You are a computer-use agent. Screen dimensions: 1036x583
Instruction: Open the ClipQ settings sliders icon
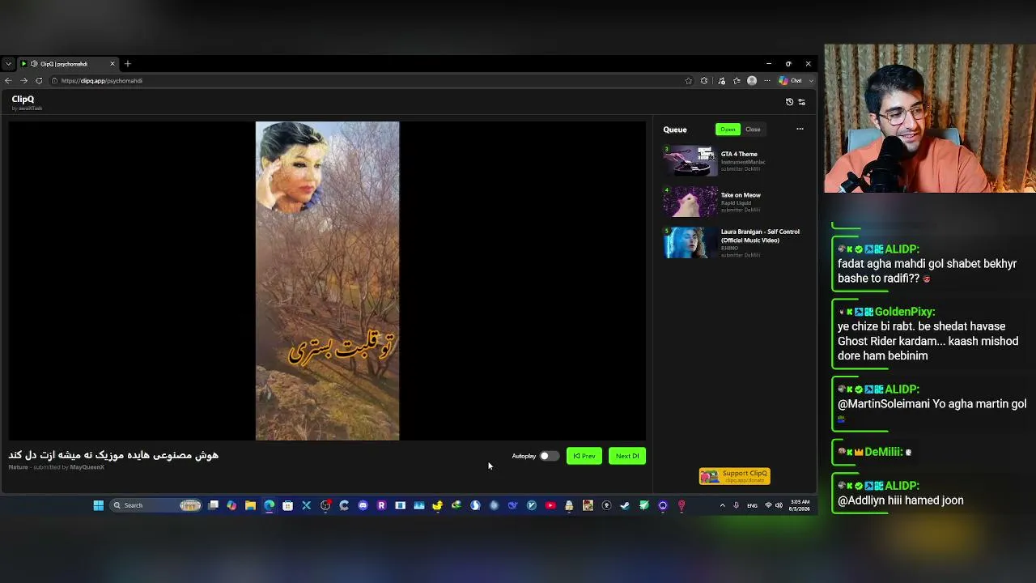(802, 102)
